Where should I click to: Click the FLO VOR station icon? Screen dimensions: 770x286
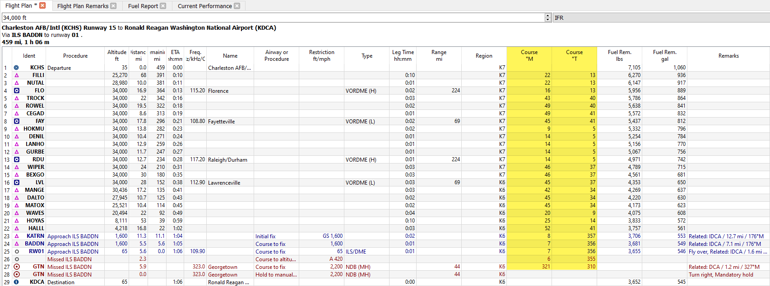pos(17,91)
